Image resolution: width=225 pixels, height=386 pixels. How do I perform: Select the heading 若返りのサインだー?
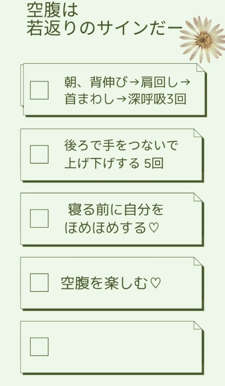(x=104, y=29)
